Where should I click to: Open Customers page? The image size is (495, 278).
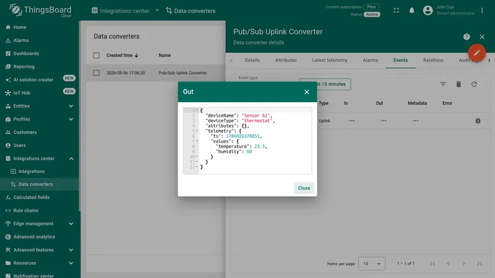click(x=25, y=132)
